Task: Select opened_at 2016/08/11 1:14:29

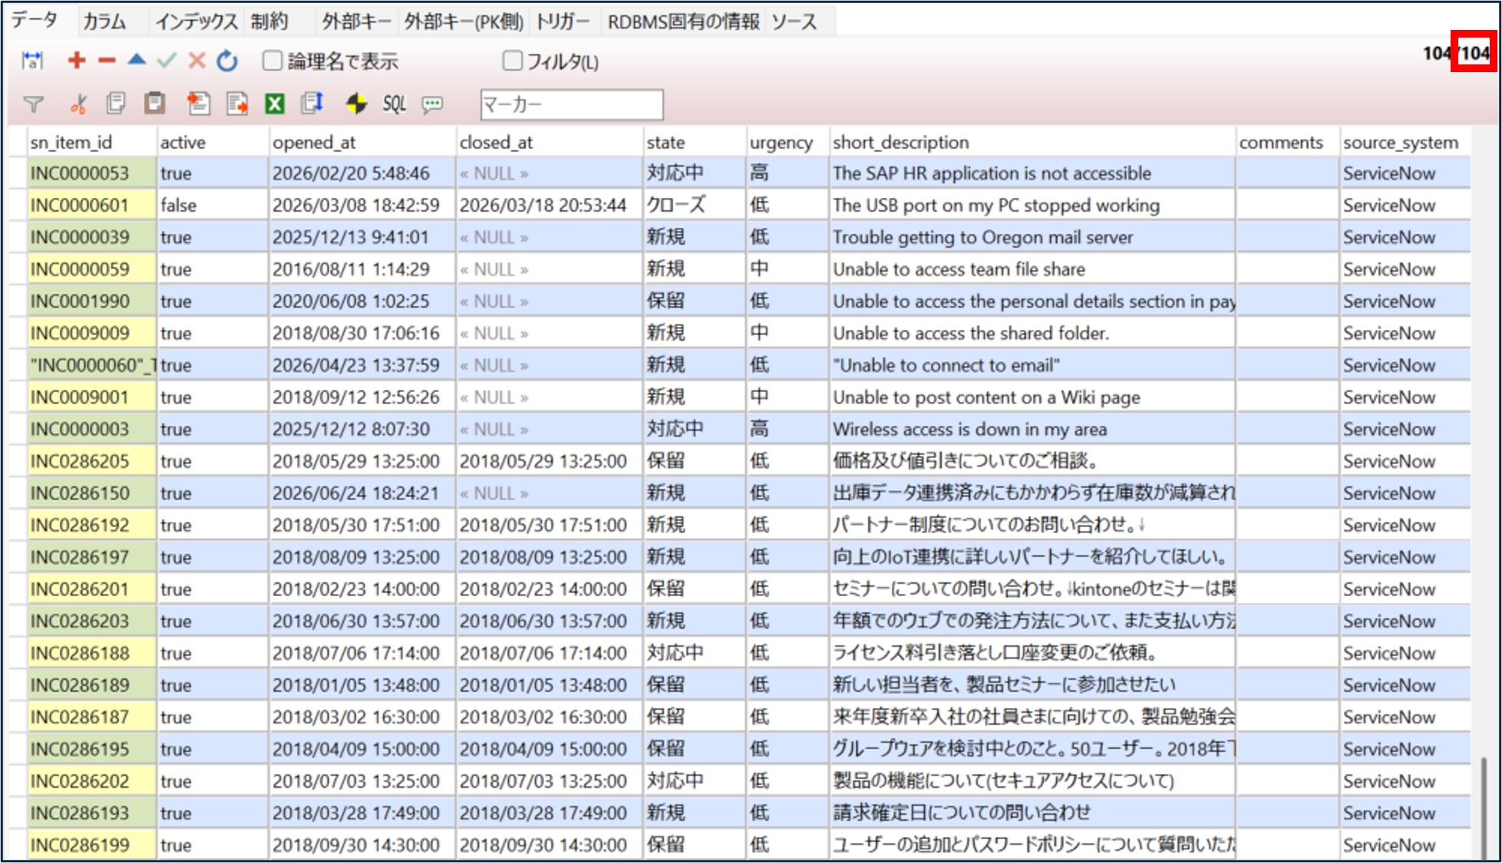Action: click(x=362, y=269)
